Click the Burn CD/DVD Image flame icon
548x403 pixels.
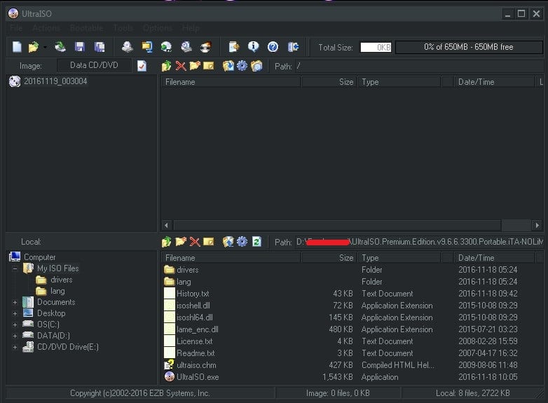tap(205, 46)
